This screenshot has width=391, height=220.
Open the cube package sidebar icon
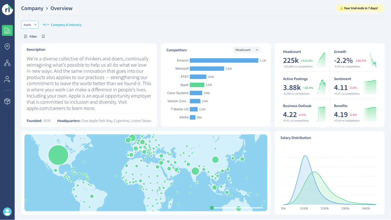pos(7,101)
